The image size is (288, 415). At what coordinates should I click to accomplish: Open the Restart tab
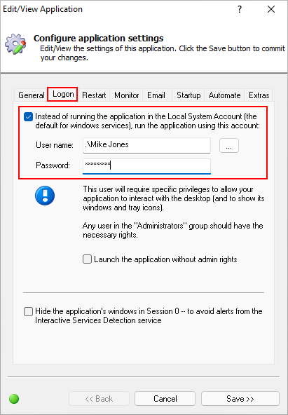tap(94, 95)
